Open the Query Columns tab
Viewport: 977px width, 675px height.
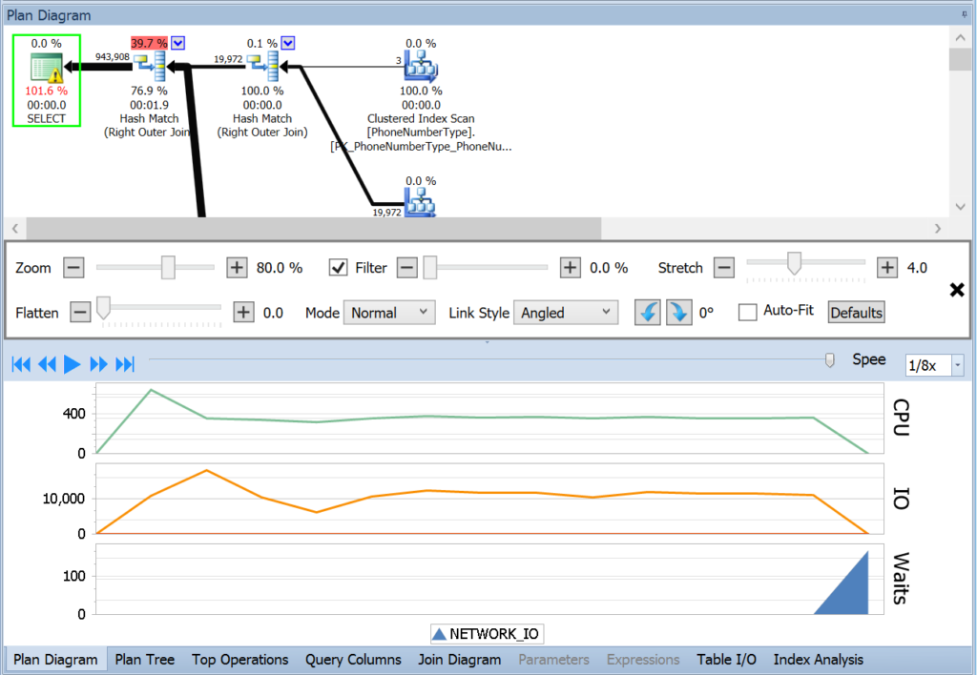[x=353, y=660]
